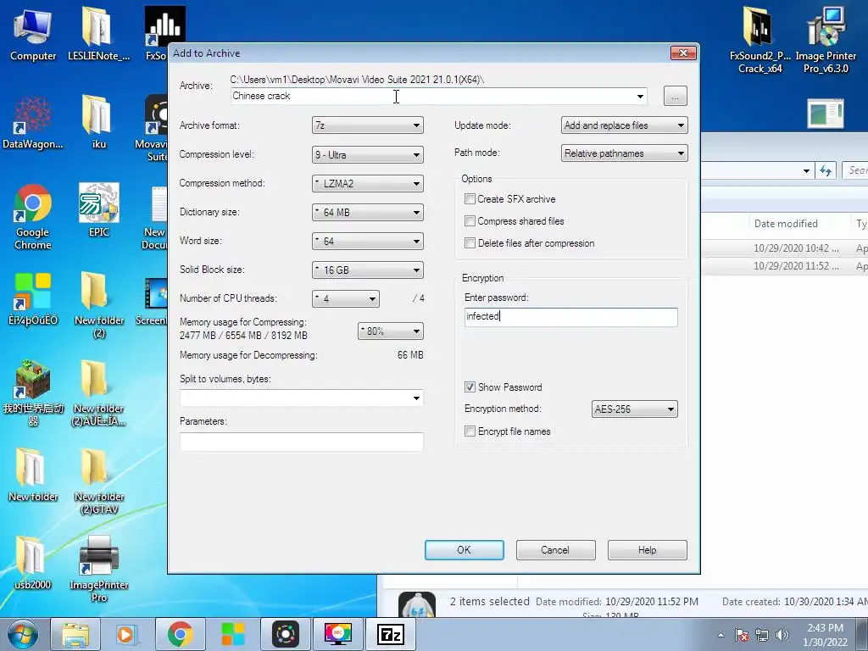Screen dimensions: 868x651
Task: Open Image Printer Pro_v6.3.0 desktop icon
Action: (826, 40)
